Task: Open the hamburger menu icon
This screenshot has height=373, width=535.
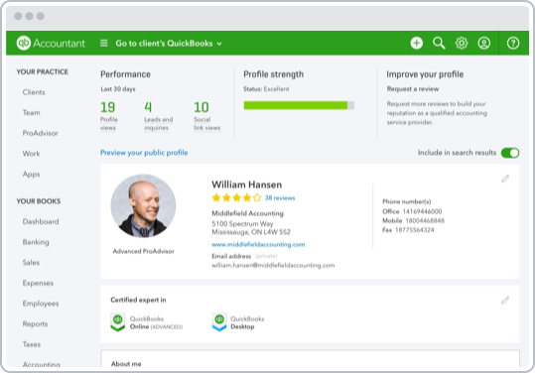Action: [103, 43]
